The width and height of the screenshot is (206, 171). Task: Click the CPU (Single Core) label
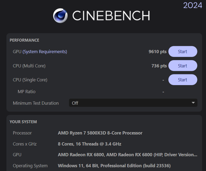point(30,80)
